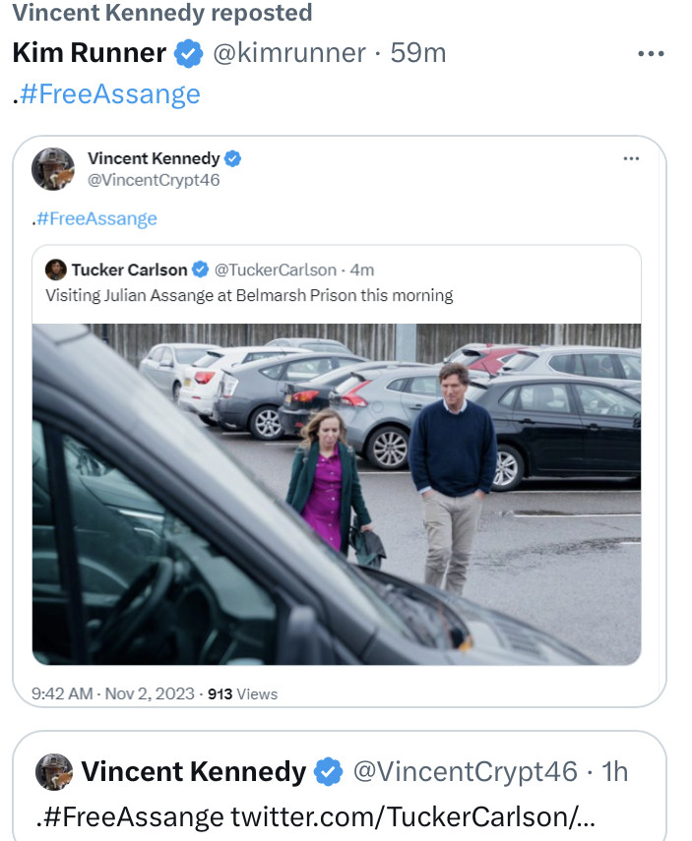Viewport: 692px width, 841px height.
Task: Visit the @VincentCrypt46 handle in quoted post
Action: pos(154,180)
